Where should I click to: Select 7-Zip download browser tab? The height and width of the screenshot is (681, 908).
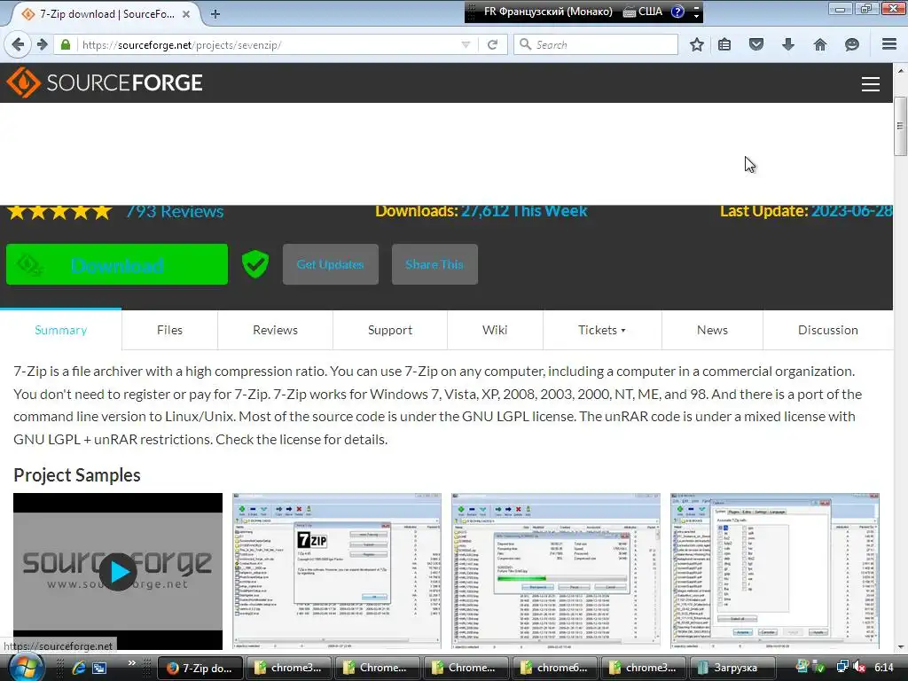tap(106, 14)
